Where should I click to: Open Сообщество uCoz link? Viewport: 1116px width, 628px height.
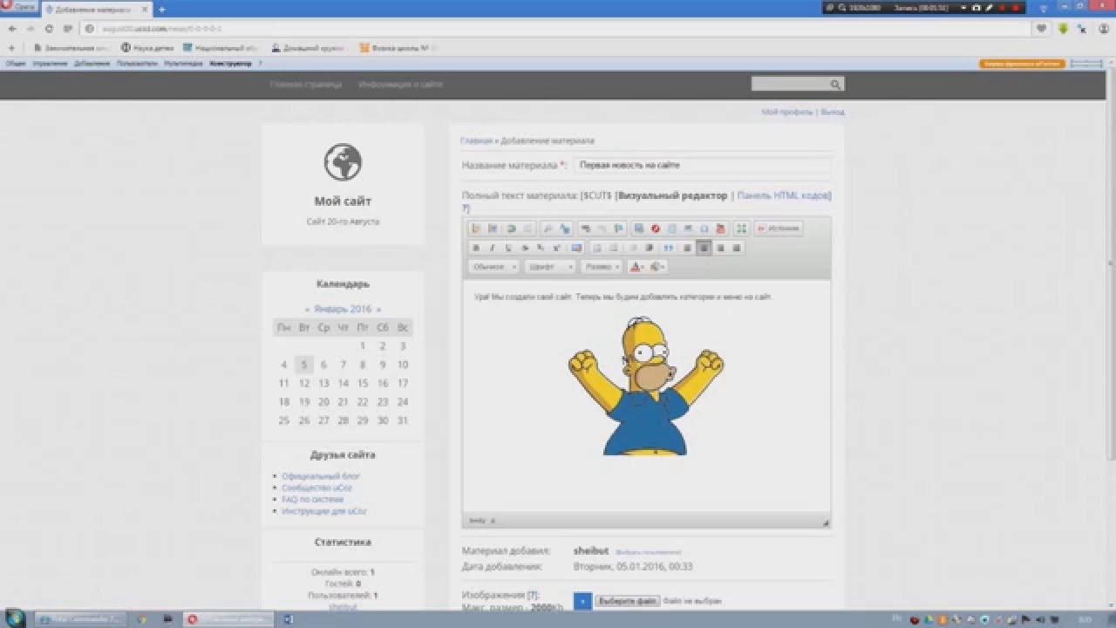tap(316, 488)
